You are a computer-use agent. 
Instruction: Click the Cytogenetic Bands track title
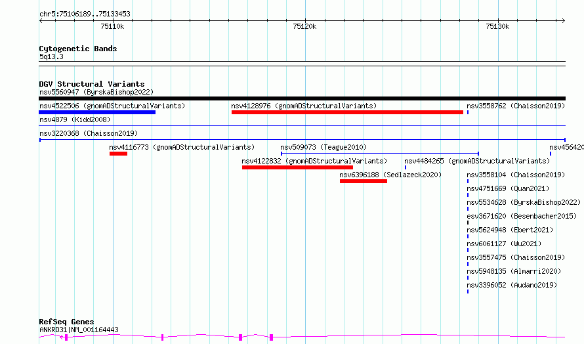tap(78, 49)
